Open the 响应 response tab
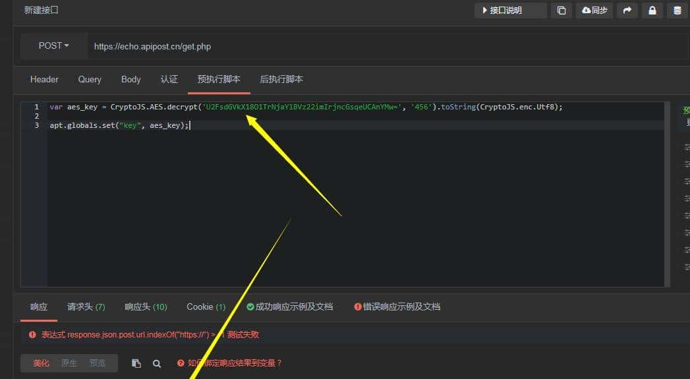 coord(39,306)
